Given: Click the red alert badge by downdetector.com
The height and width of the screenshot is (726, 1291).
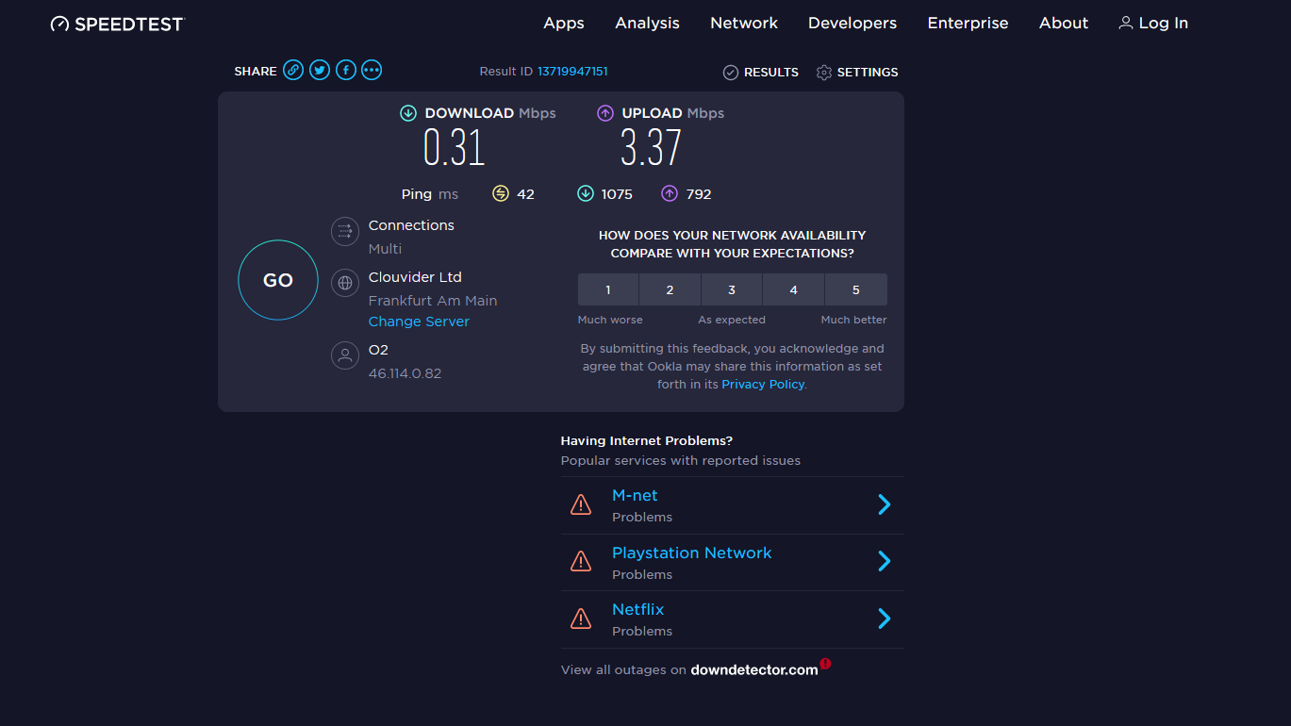Looking at the screenshot, I should [x=825, y=664].
